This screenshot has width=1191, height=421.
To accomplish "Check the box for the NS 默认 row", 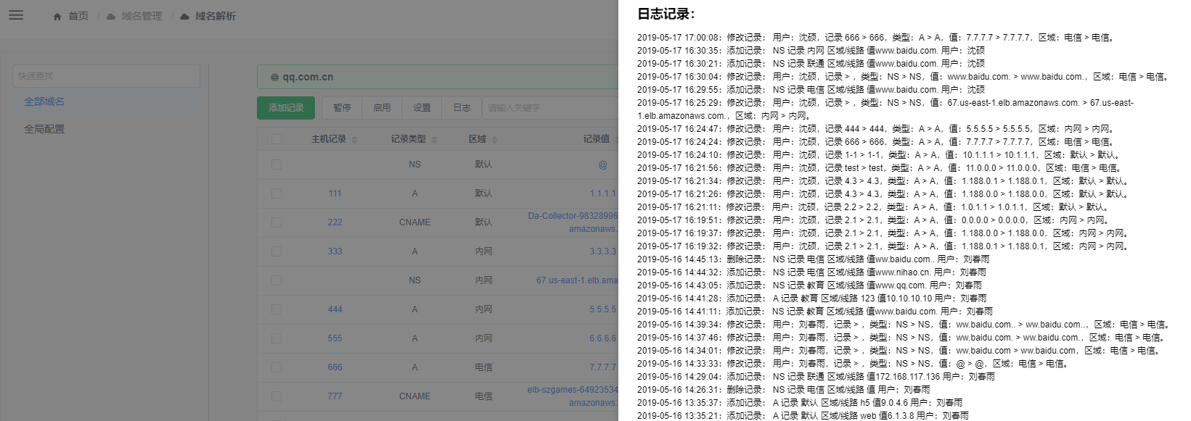I will click(277, 164).
